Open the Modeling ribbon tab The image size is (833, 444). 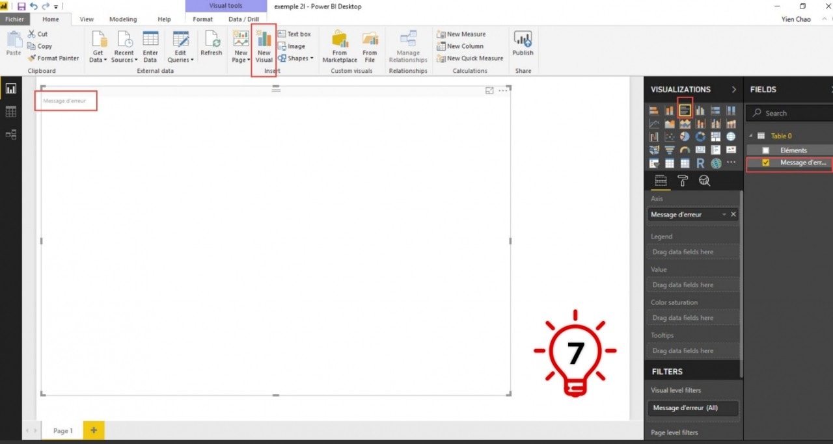point(123,20)
